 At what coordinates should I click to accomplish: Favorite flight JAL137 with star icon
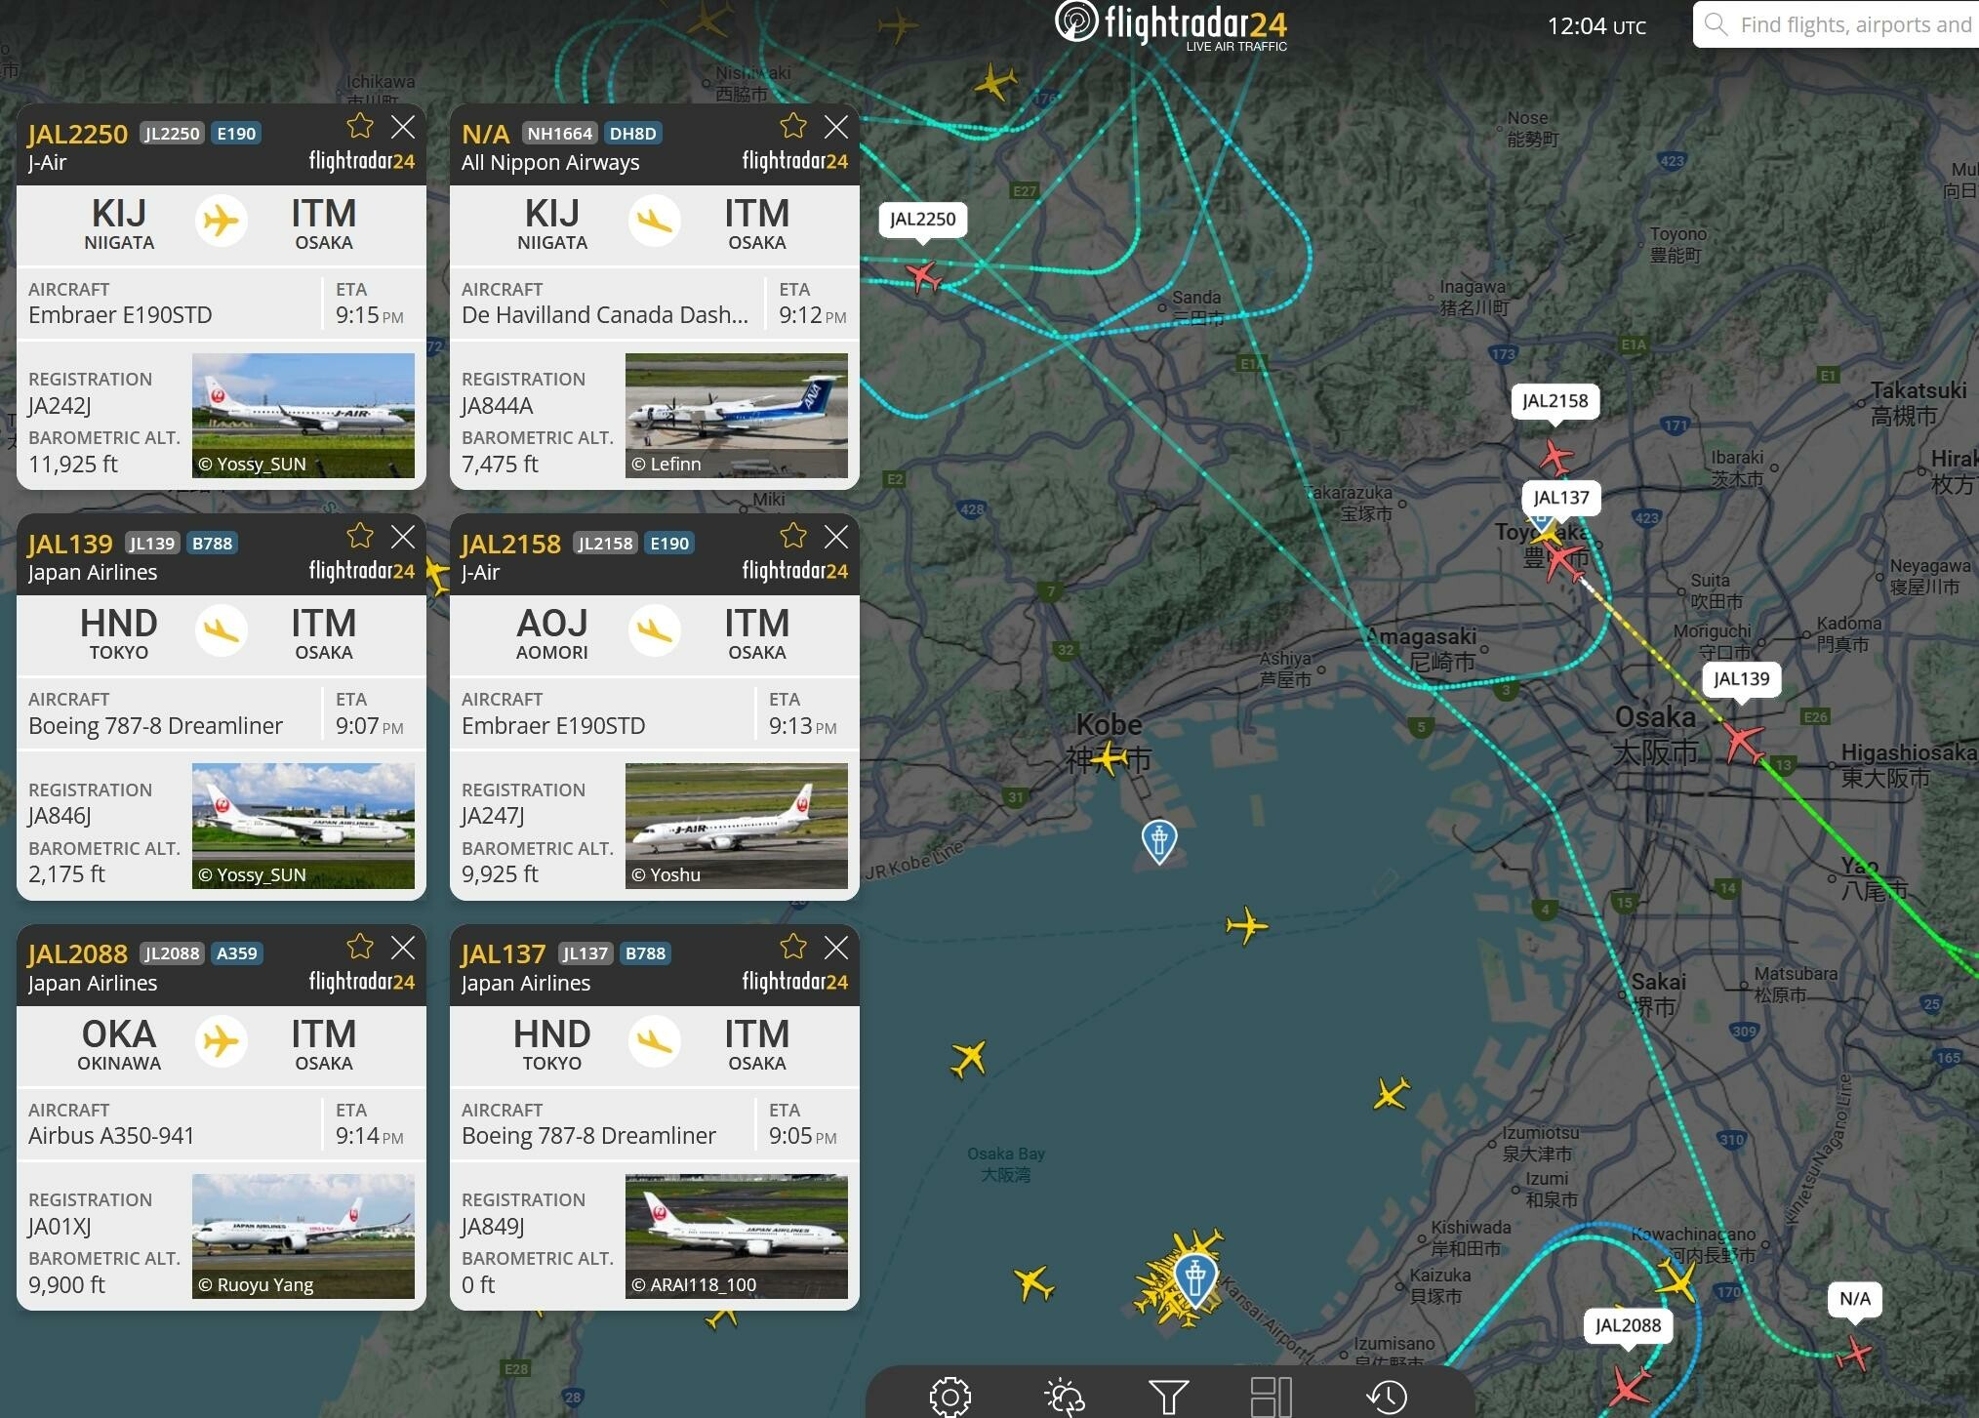tap(793, 947)
